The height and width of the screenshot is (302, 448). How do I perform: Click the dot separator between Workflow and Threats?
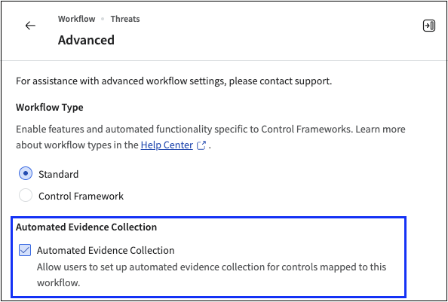click(x=103, y=19)
